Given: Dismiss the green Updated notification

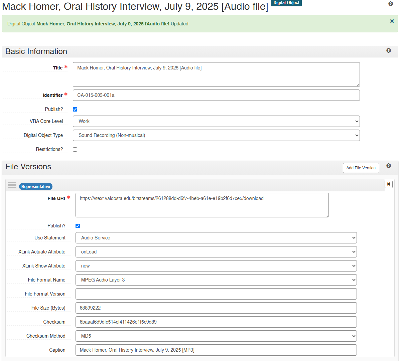Looking at the screenshot, I should (x=392, y=21).
